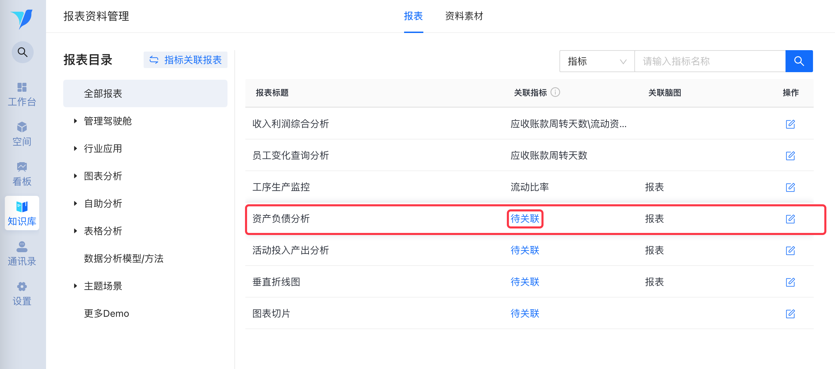Expand the 主题场景 tree node
The width and height of the screenshot is (835, 369).
pos(75,286)
